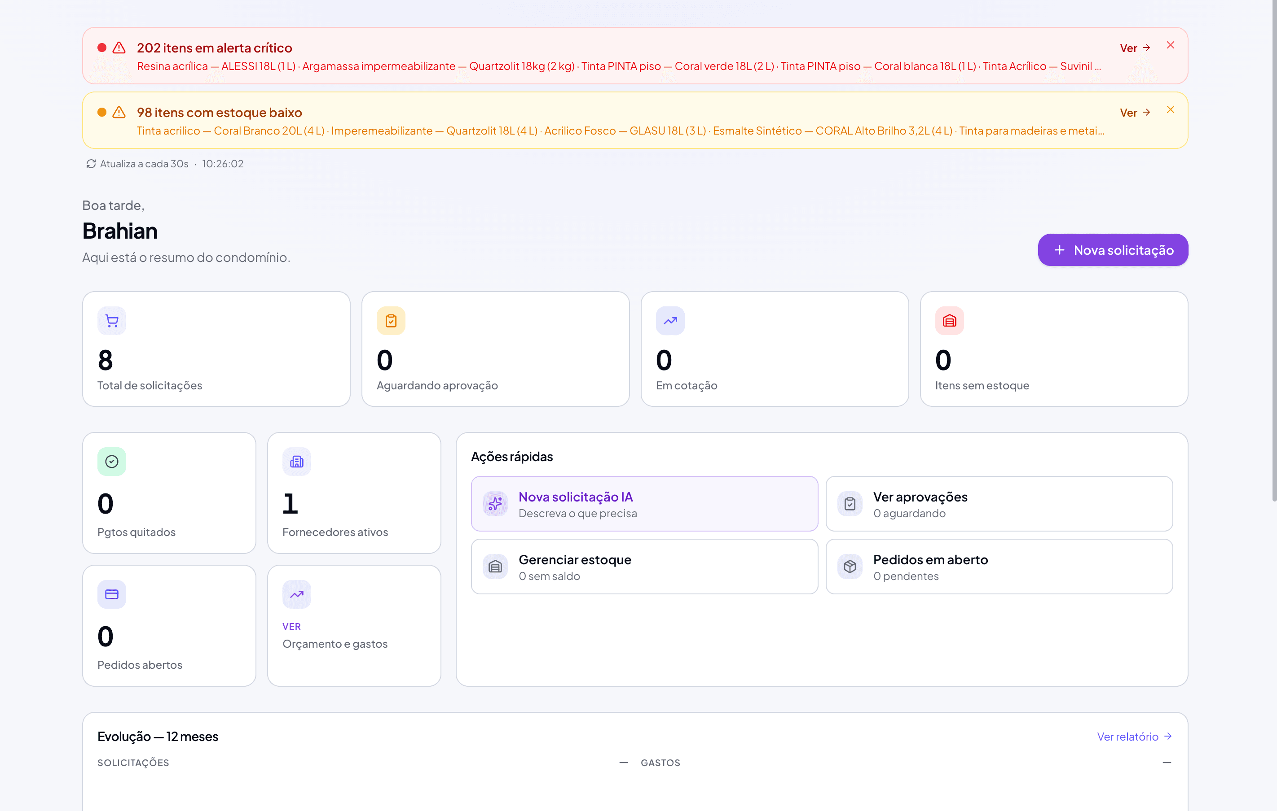Click the package box icon on Pedidos em aberto
The width and height of the screenshot is (1277, 811).
[x=850, y=567]
